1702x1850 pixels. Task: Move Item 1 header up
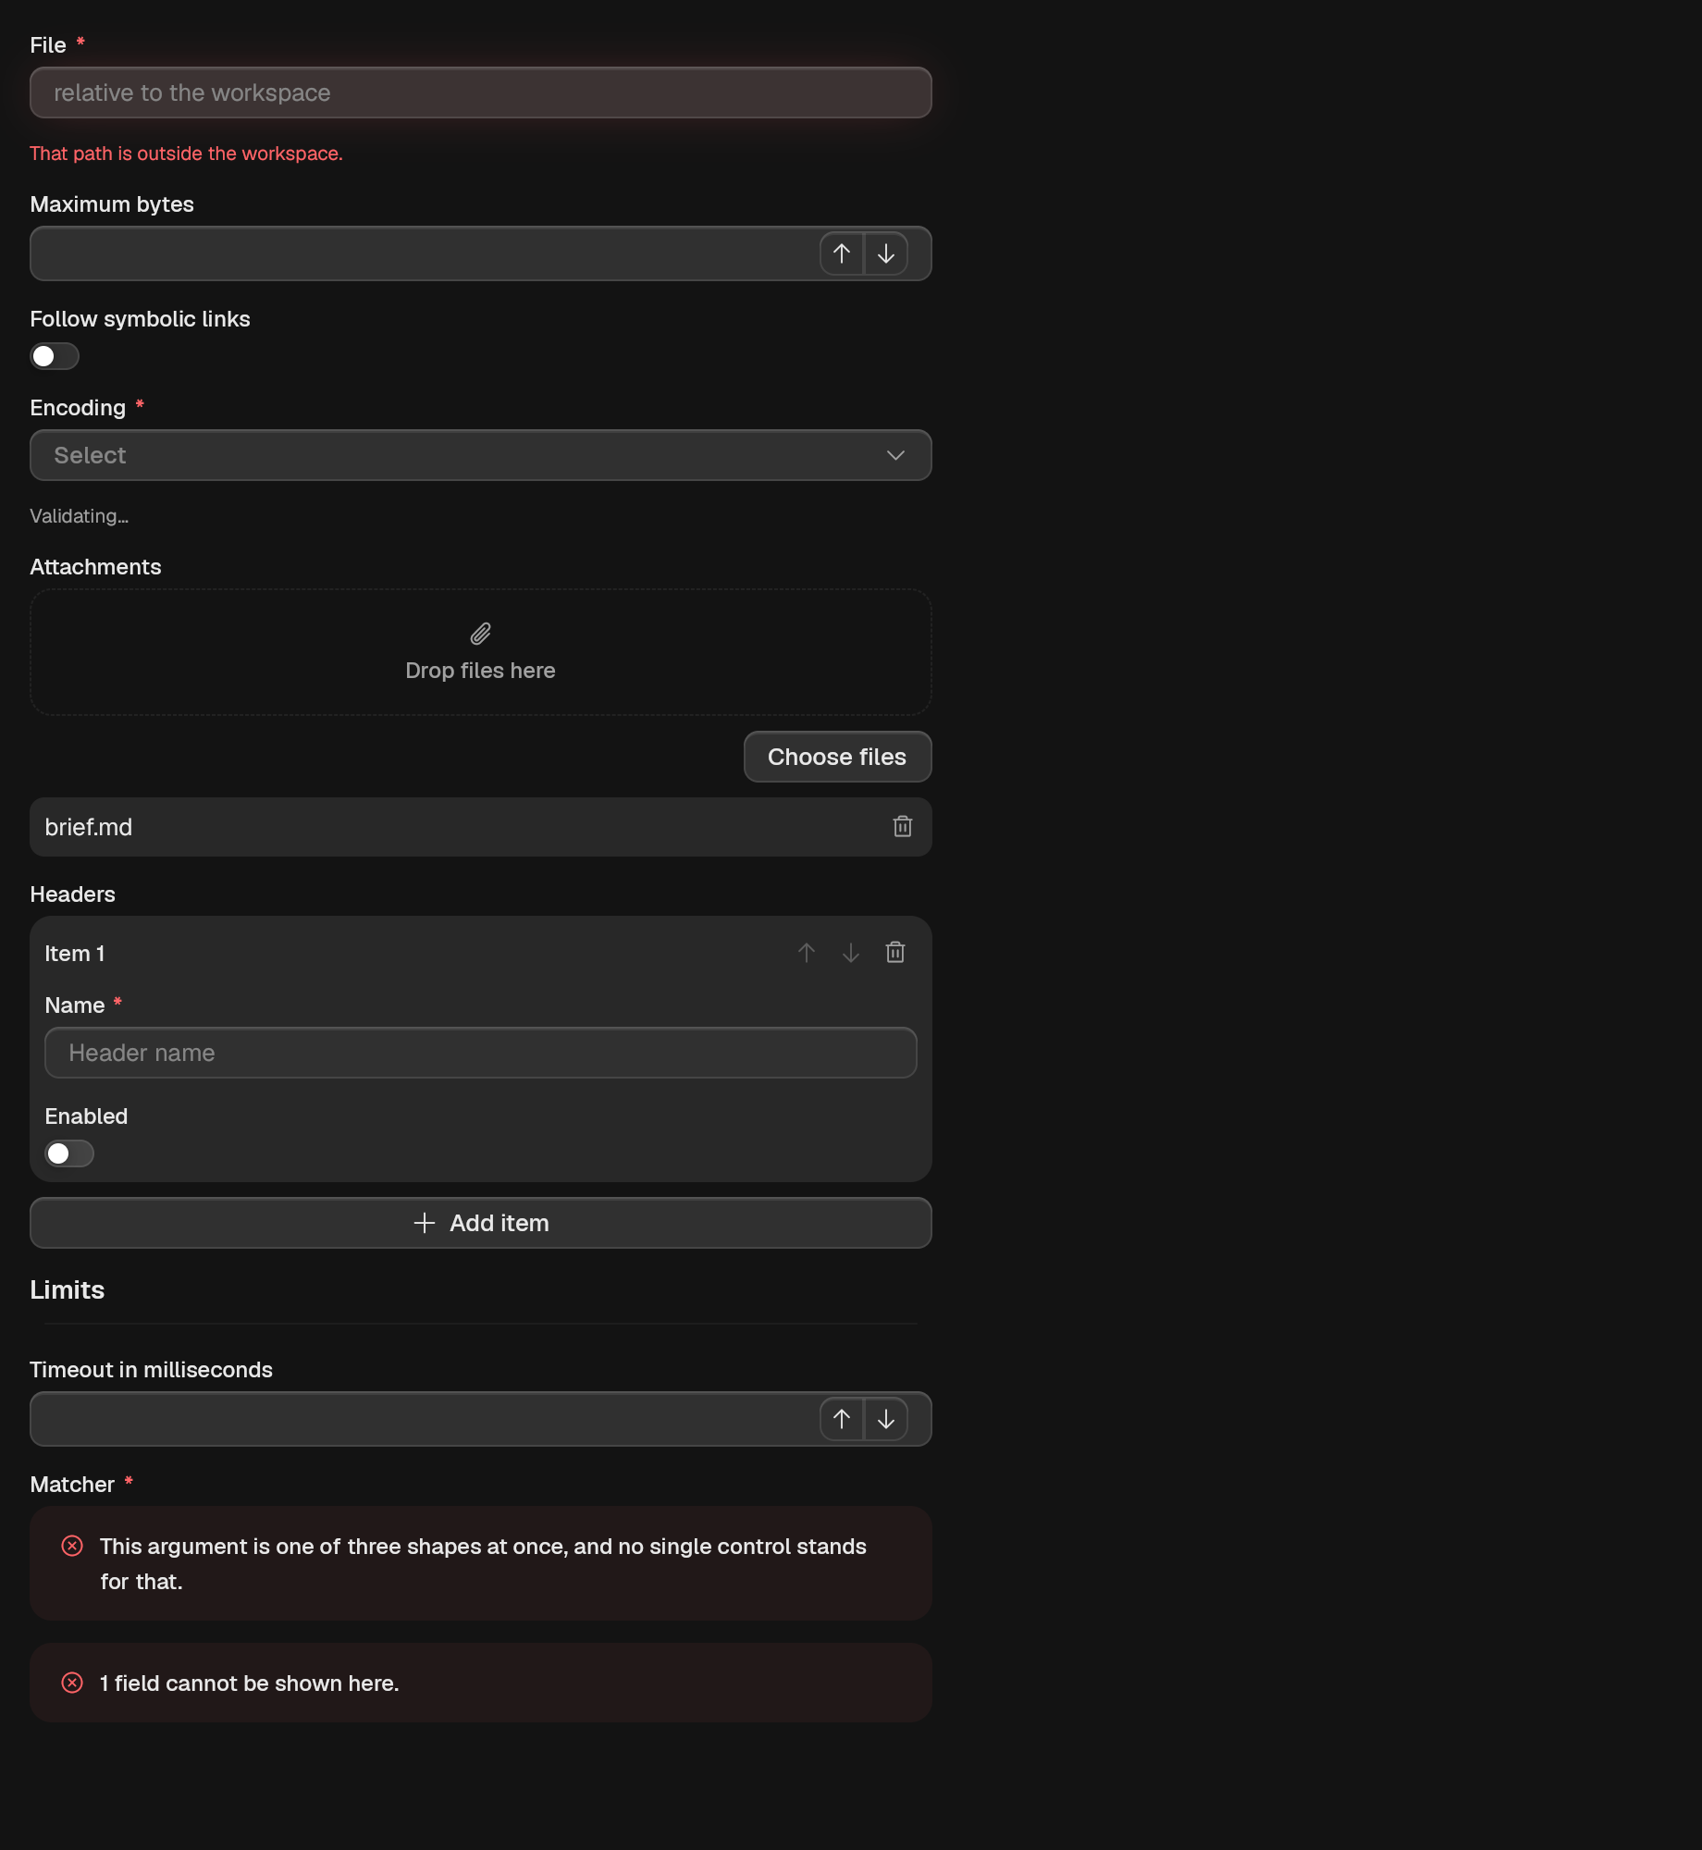(807, 953)
